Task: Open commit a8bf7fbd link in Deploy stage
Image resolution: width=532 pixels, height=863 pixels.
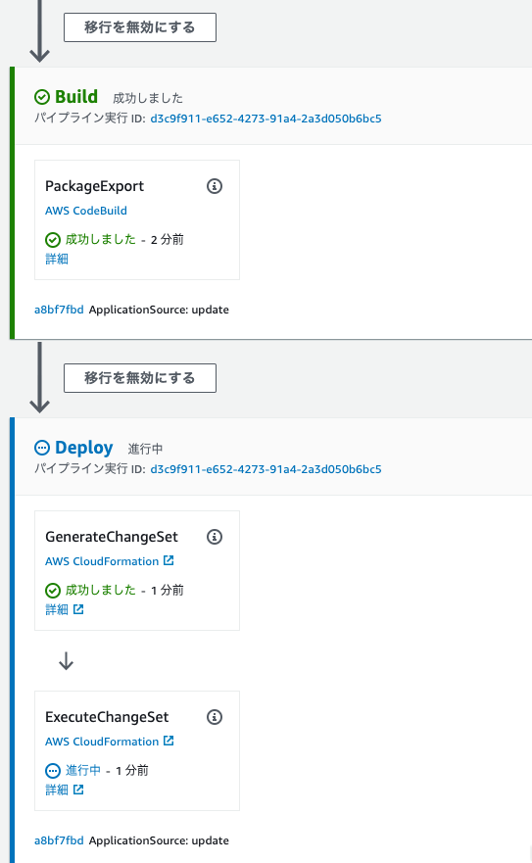Action: (x=59, y=840)
